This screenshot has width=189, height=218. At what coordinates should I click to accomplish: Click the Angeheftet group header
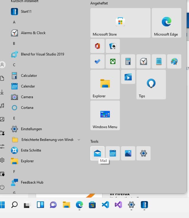coord(99,3)
